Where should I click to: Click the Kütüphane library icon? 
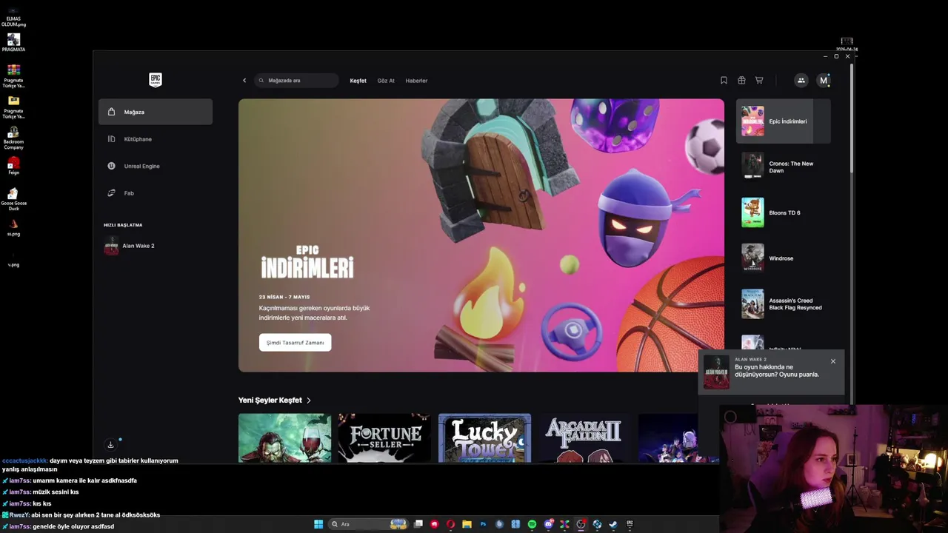point(111,138)
